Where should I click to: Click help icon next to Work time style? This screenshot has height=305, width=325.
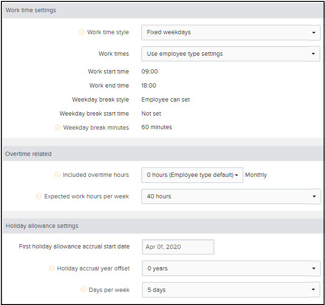[x=82, y=32]
